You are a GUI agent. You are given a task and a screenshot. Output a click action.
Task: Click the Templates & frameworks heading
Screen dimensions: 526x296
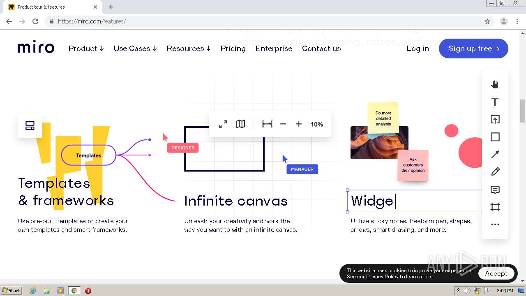pos(66,192)
